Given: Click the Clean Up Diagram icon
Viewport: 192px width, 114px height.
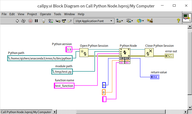Looking at the screenshot, I should coord(150,21).
